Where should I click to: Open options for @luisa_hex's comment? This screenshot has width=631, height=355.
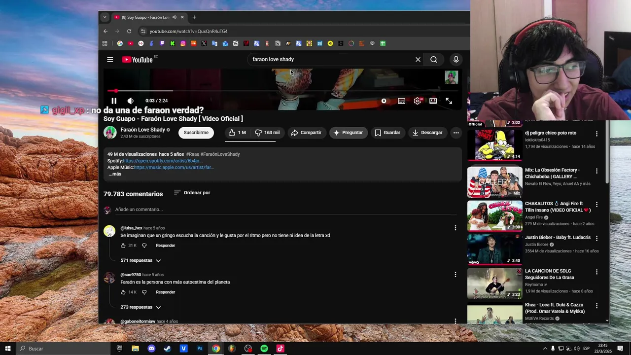tap(456, 228)
